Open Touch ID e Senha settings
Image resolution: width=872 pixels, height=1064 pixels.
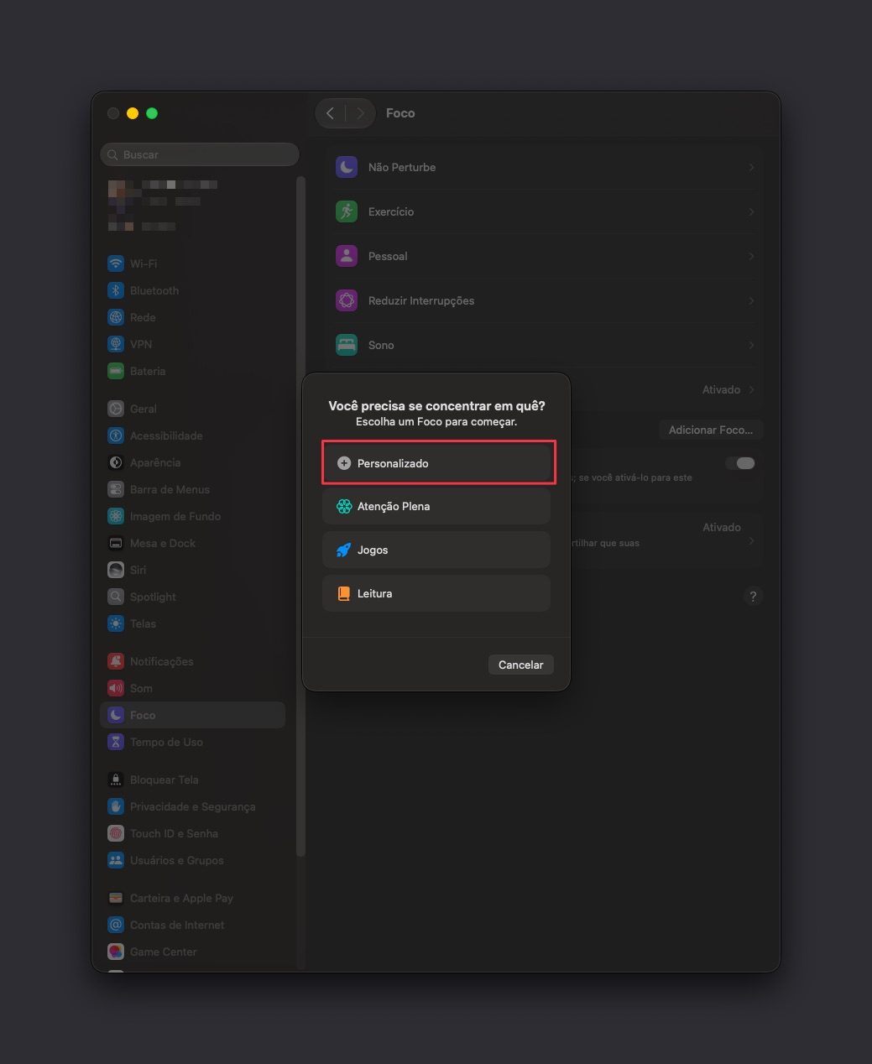pos(192,833)
